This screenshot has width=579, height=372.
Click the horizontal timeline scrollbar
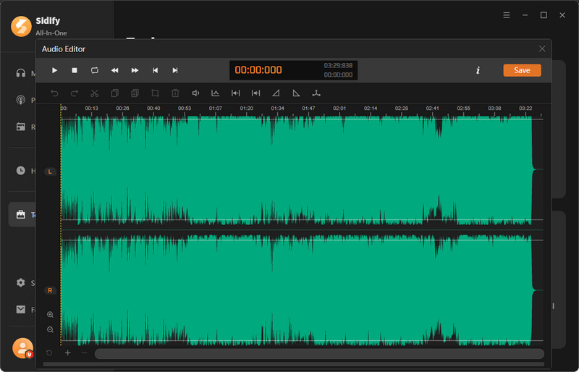tap(319, 353)
